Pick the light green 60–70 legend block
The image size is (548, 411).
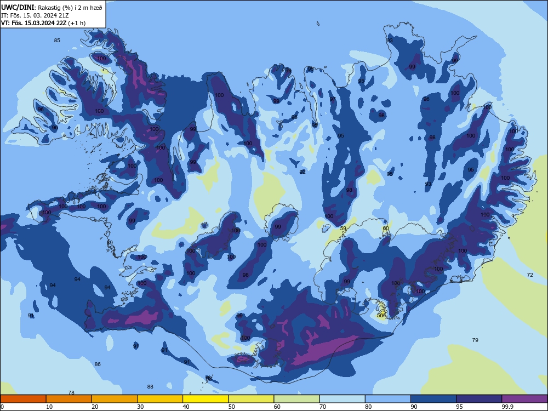click(296, 399)
